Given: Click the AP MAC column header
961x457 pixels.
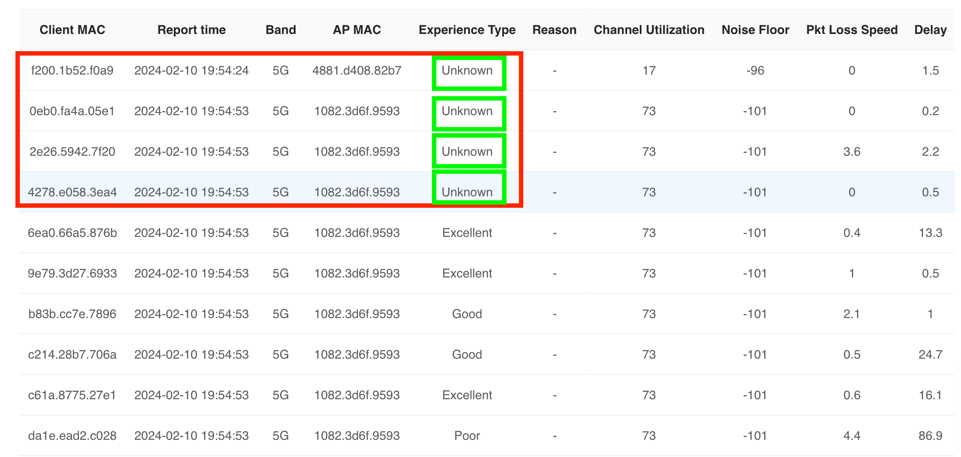Looking at the screenshot, I should pyautogui.click(x=357, y=30).
